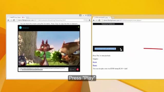Focus the address bar of the player window
The height and width of the screenshot is (92, 164).
coord(132,20)
